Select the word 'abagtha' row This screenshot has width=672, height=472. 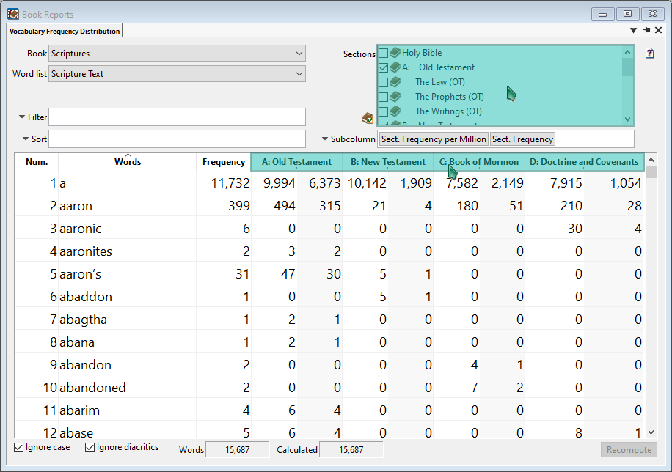[329, 320]
